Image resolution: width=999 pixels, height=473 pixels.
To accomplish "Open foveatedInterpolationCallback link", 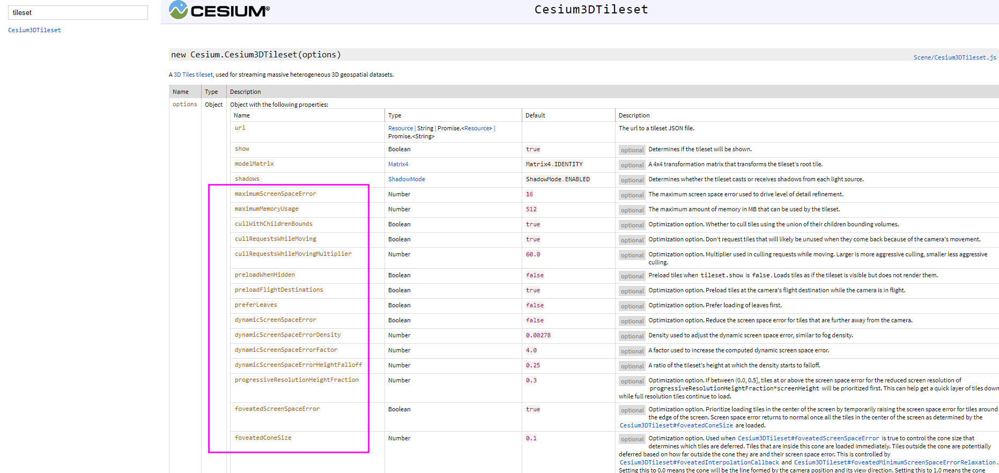I will (699, 462).
